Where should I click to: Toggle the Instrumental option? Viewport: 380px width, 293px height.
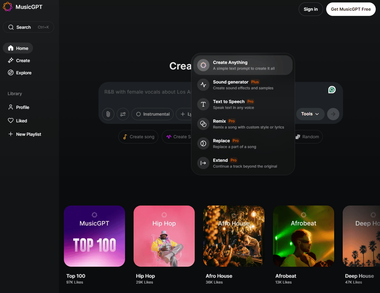click(153, 114)
